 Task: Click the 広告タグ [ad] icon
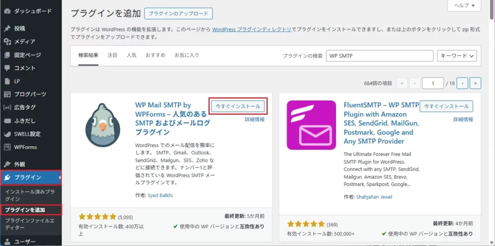[x=7, y=108]
